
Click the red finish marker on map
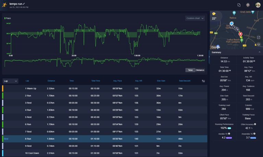240,34
